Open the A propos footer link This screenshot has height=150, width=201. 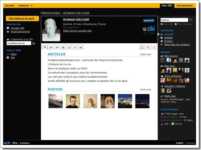25,143
